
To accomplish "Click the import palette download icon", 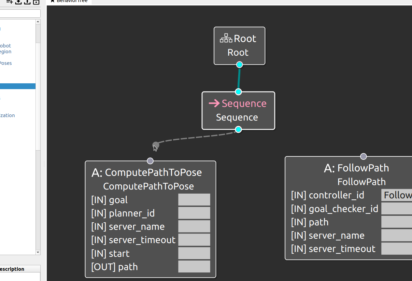I will tap(18, 2).
